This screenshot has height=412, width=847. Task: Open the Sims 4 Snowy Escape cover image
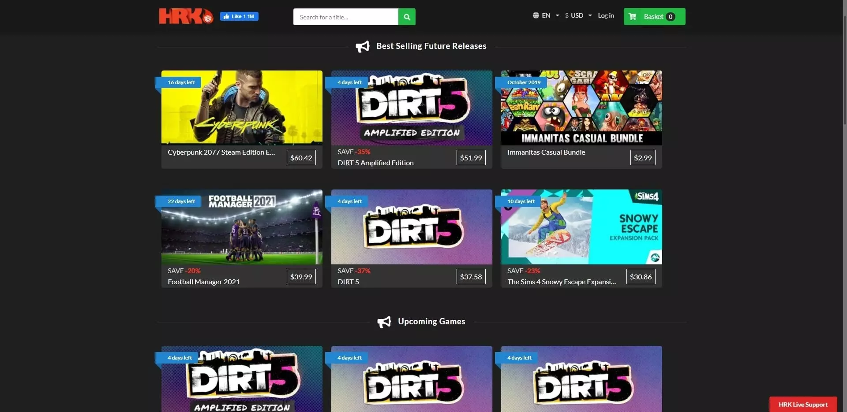coord(581,227)
